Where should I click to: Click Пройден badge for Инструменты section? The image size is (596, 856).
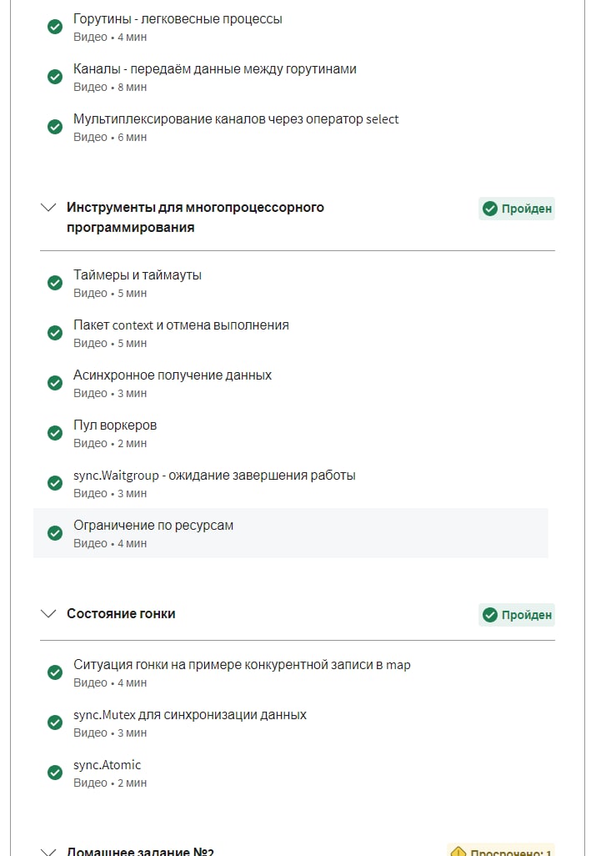(x=517, y=209)
